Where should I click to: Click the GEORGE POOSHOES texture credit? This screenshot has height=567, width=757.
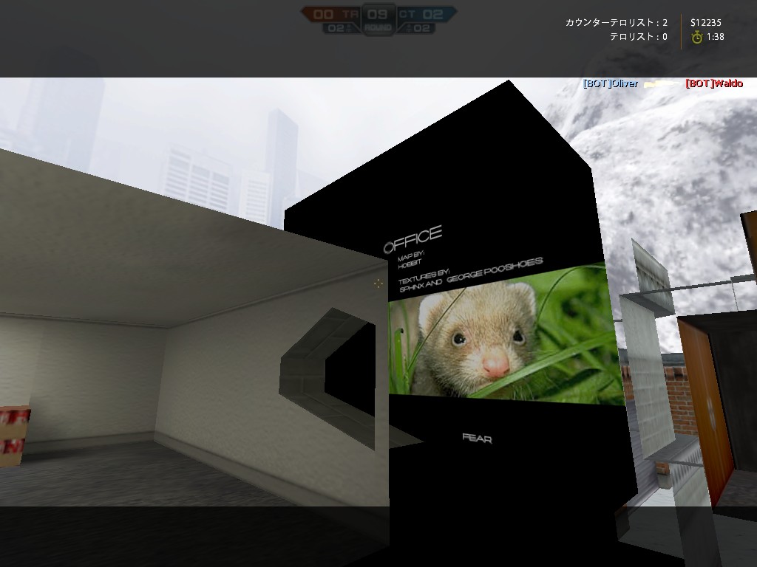495,269
